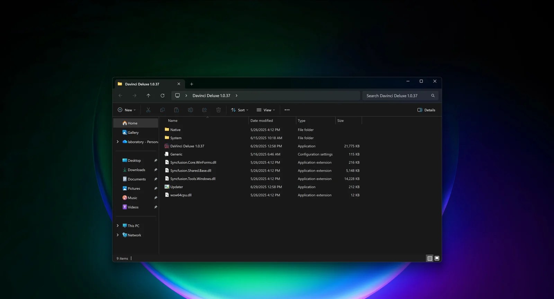Open a new tab with plus icon
The width and height of the screenshot is (554, 299).
(191, 84)
